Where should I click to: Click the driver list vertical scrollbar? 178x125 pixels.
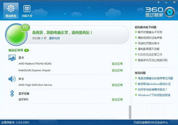coord(130,112)
